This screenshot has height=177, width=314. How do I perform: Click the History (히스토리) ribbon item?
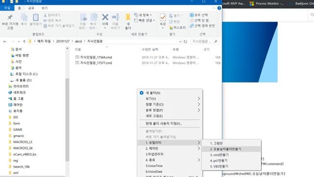pyautogui.click(x=178, y=28)
